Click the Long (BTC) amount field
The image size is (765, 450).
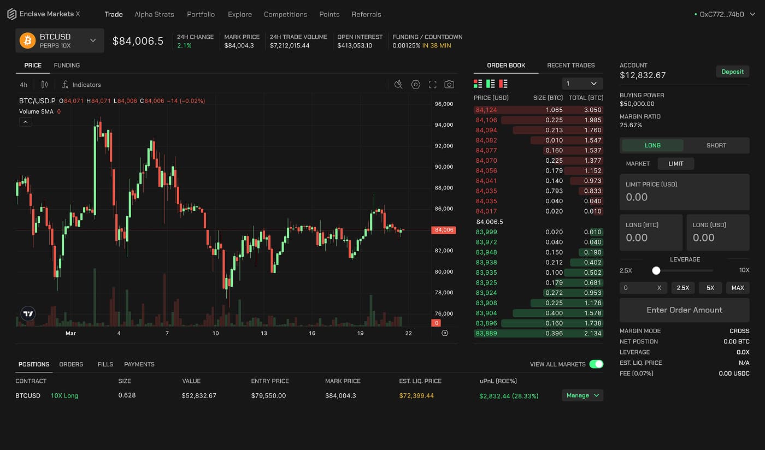pos(651,233)
